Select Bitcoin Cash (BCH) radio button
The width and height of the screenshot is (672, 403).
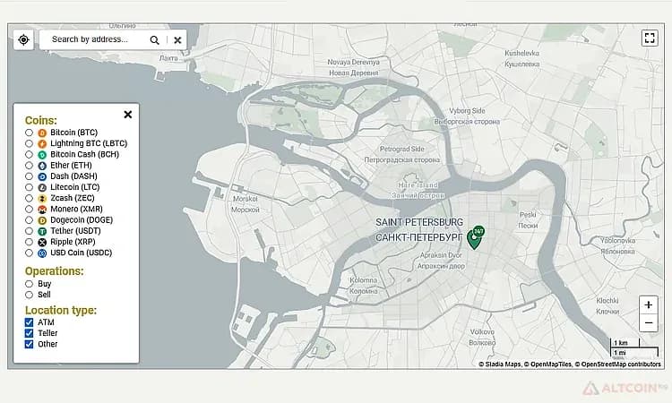click(x=29, y=155)
